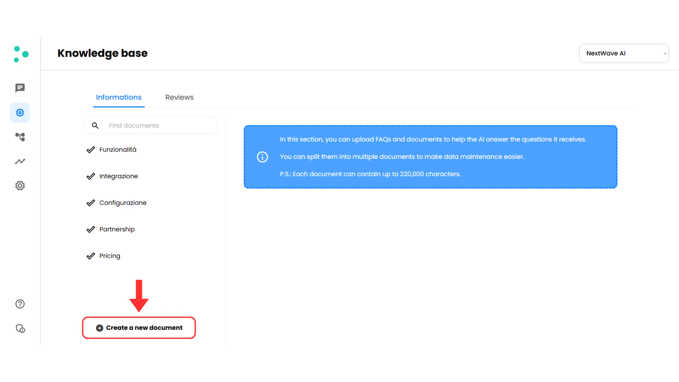Open the privacy shield icon

[x=20, y=328]
